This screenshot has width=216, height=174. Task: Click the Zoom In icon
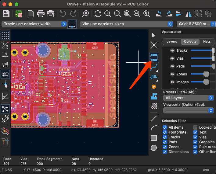[108, 14]
